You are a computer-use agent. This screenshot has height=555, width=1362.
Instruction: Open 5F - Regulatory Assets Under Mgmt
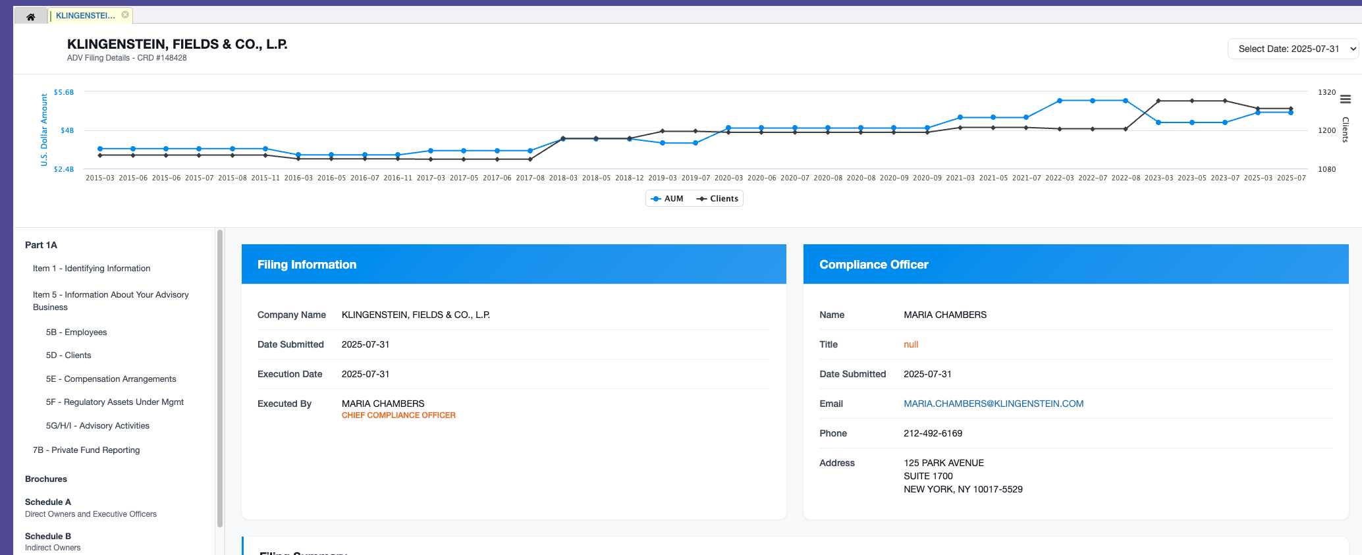[x=115, y=402]
